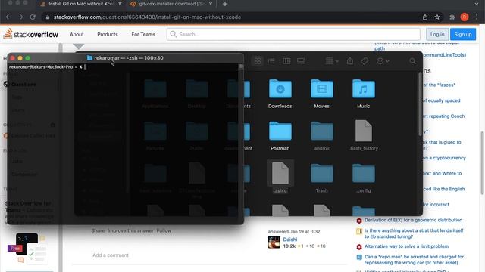Select the .zshrc file in Finder

tap(280, 178)
